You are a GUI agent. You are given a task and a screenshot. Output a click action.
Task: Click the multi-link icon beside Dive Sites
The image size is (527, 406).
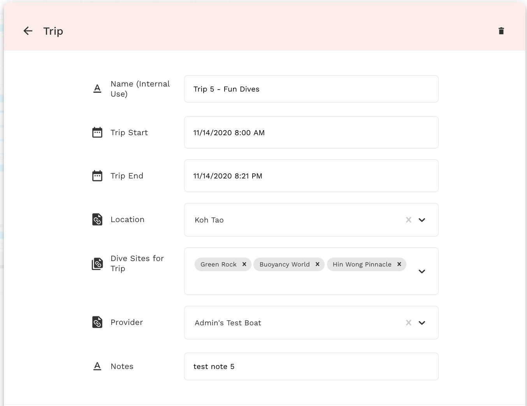(97, 264)
